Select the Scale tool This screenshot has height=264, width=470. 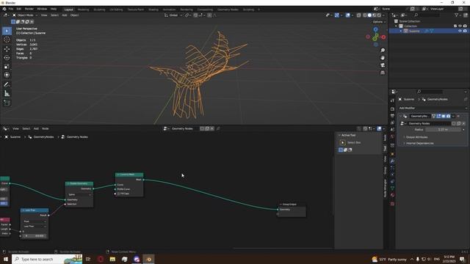7,67
